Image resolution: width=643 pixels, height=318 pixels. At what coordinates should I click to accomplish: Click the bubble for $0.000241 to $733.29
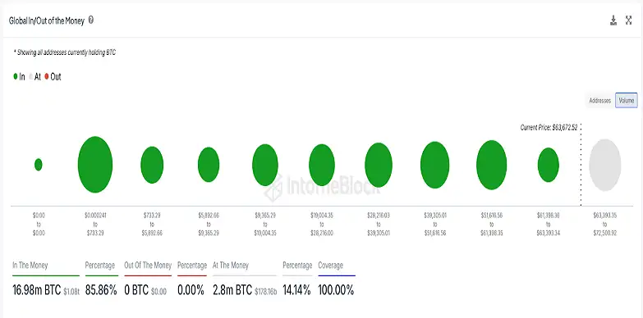click(x=95, y=165)
